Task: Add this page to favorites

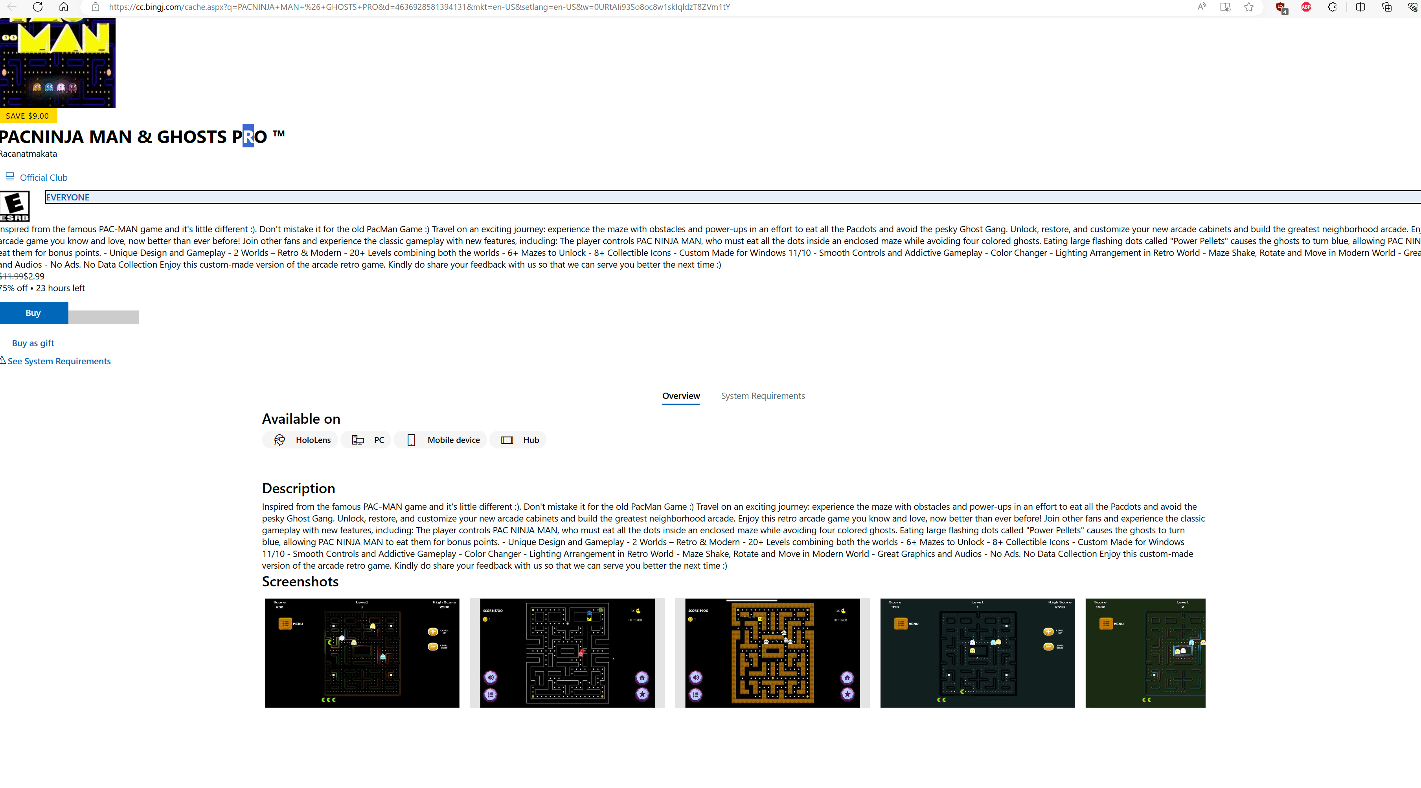Action: pyautogui.click(x=1249, y=7)
